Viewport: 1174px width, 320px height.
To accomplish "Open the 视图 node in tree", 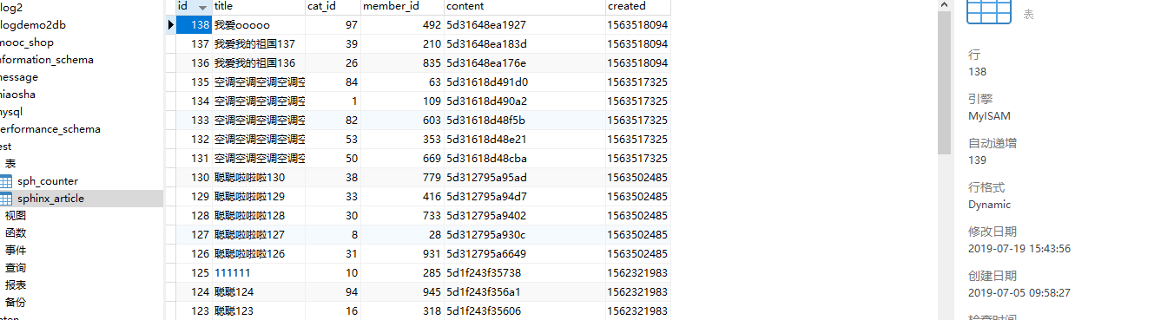I will coord(16,216).
